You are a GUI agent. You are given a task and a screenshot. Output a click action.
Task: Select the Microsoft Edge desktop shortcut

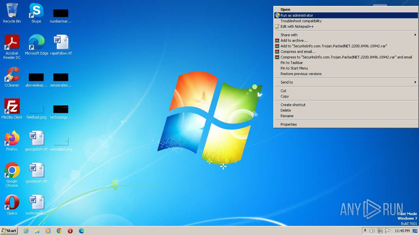coord(36,45)
